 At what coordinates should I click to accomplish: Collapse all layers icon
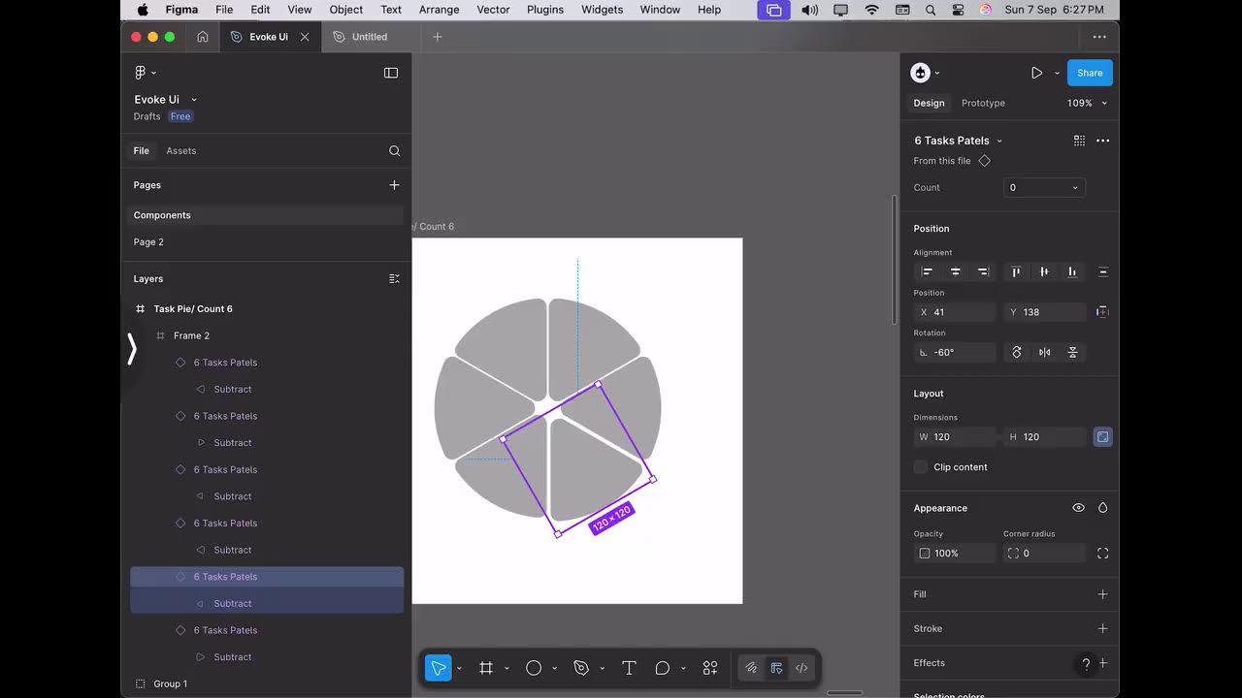pyautogui.click(x=394, y=279)
